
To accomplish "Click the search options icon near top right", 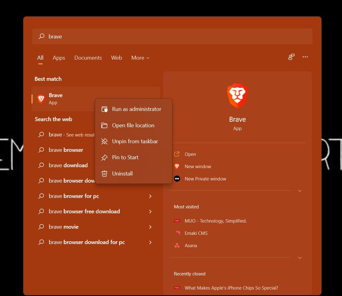I will (291, 57).
